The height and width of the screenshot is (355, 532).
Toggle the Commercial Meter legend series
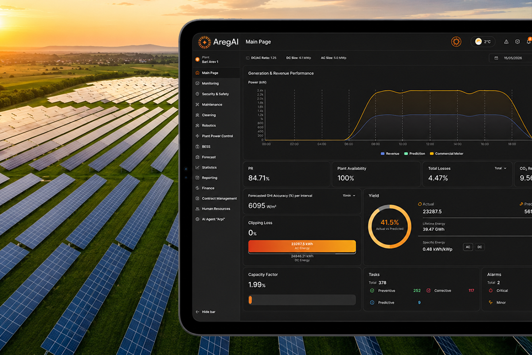point(447,154)
